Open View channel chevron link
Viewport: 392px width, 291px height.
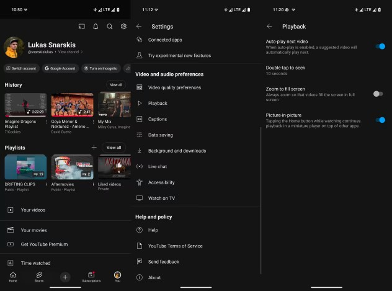[71, 51]
